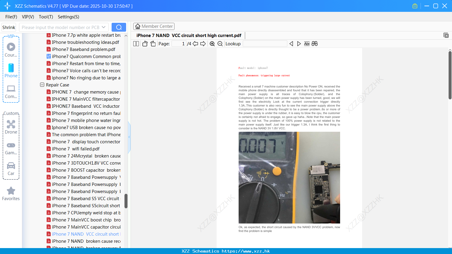Open Member Center
The height and width of the screenshot is (254, 452).
click(x=154, y=26)
